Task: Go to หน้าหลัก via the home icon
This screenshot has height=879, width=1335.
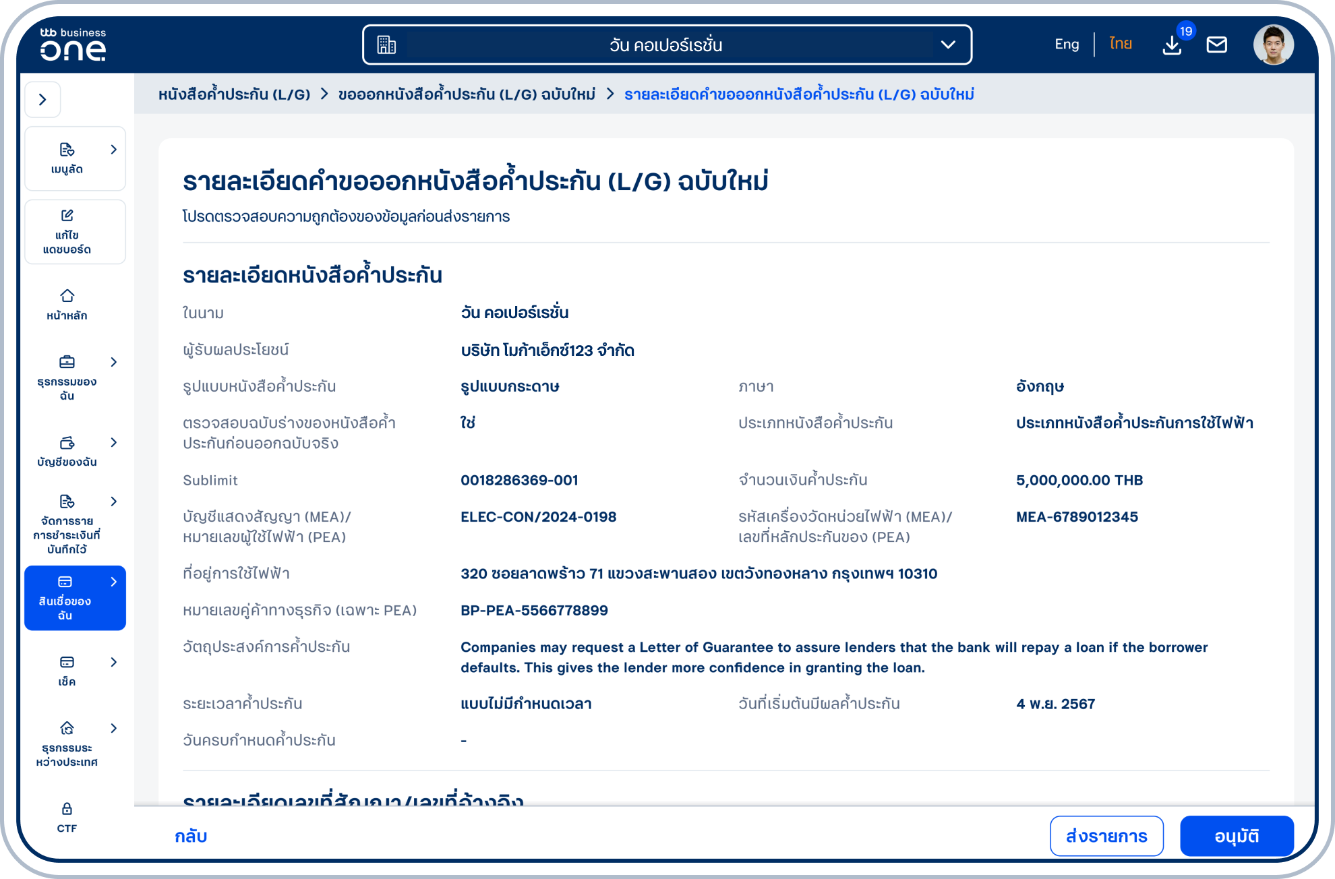Action: (x=66, y=295)
